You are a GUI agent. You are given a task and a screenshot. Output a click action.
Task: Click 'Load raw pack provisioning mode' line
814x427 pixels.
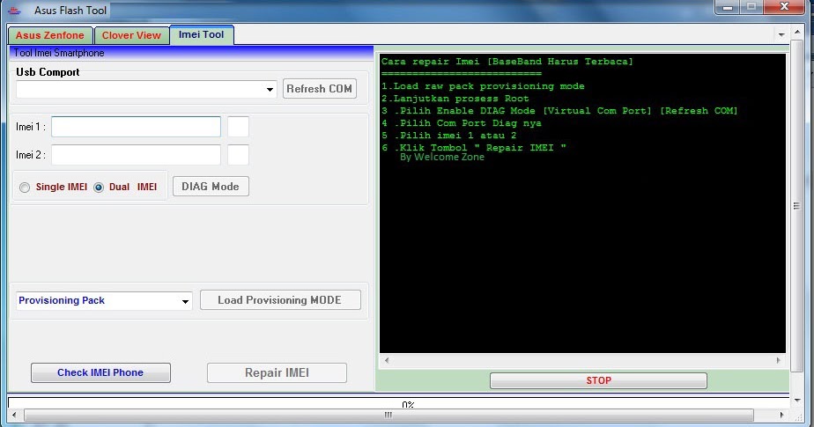[x=483, y=86]
